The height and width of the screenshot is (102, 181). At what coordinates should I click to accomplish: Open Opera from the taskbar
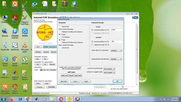coord(61,99)
